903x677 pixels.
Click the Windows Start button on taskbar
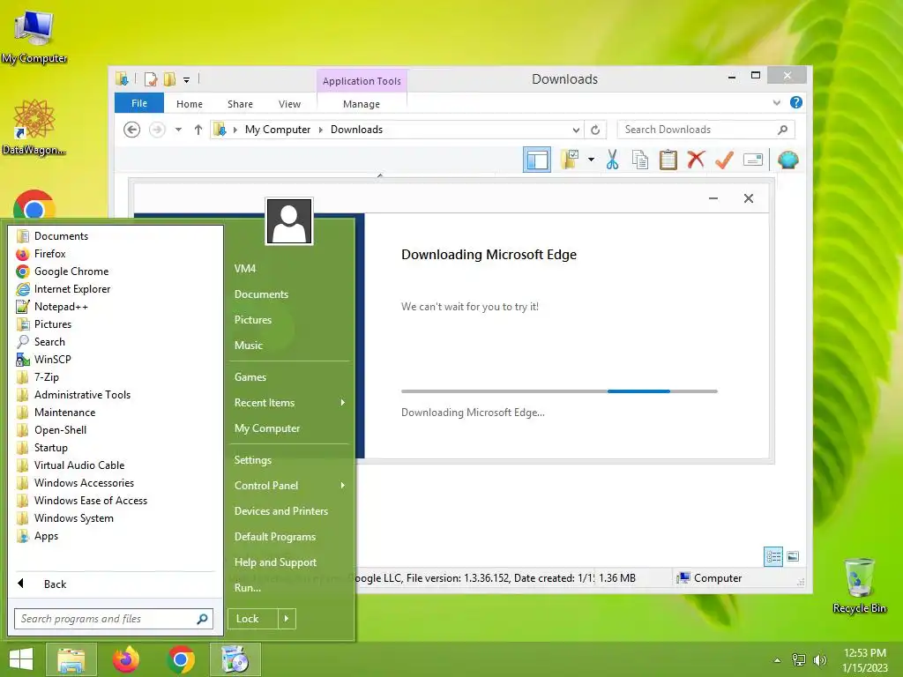21,659
